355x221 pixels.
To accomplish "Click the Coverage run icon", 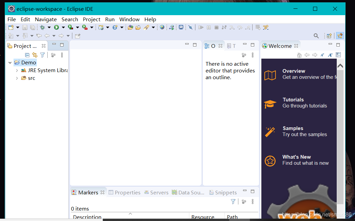I will [71, 27].
